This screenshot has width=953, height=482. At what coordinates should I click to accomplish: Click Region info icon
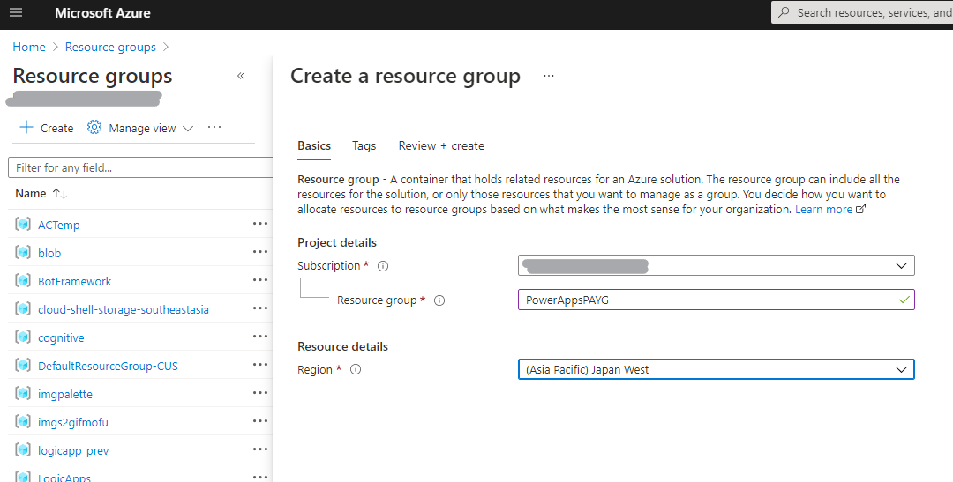click(x=356, y=370)
